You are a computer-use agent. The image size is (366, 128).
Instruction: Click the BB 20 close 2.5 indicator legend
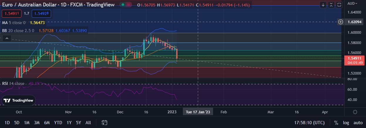click(18, 31)
